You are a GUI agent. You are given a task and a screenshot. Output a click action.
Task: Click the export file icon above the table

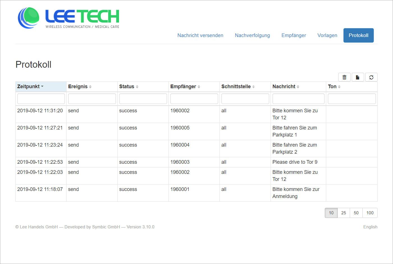coord(358,77)
